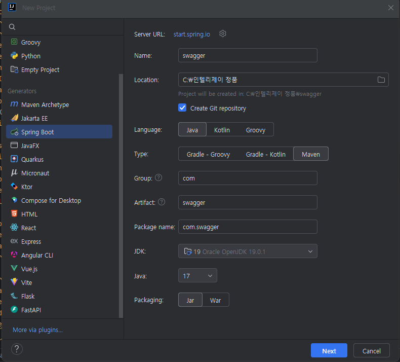Select the FastAPI generator icon
Viewport: 400px width, 362px height.
(x=14, y=309)
